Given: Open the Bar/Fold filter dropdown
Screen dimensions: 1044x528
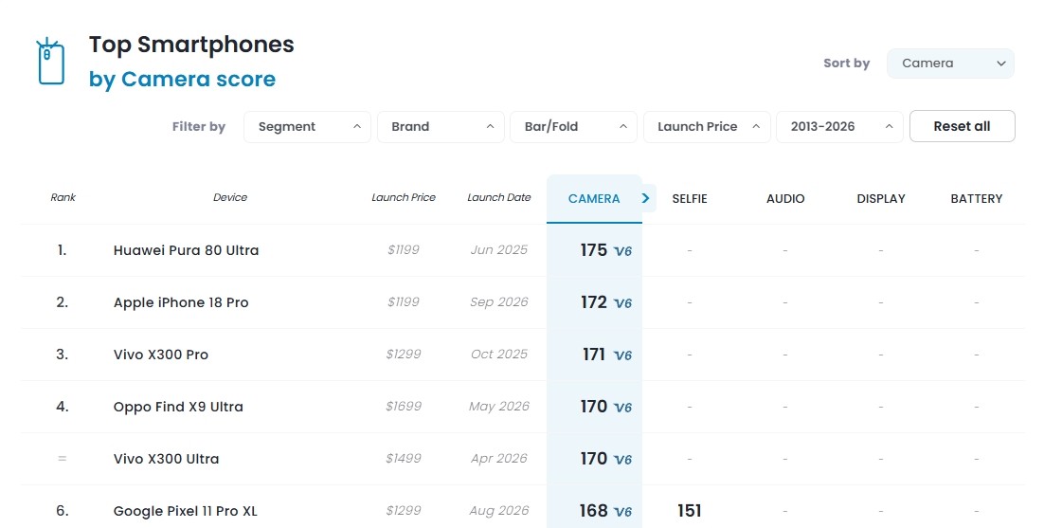Looking at the screenshot, I should coord(573,126).
